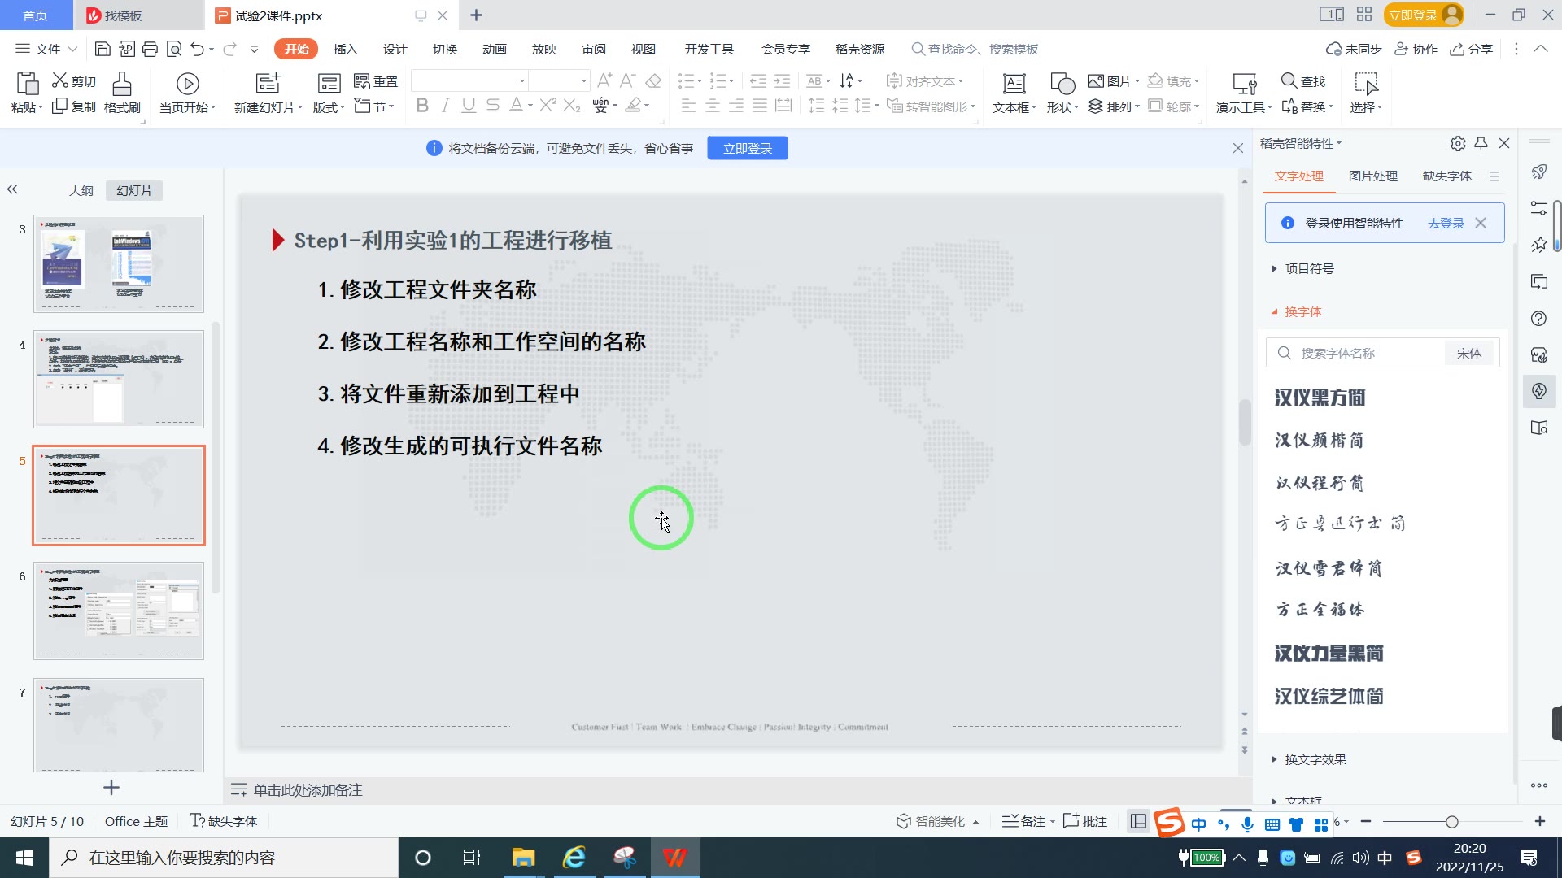Screen dimensions: 1562x878
Task: Switch to 图片处理 tab
Action: [1372, 176]
